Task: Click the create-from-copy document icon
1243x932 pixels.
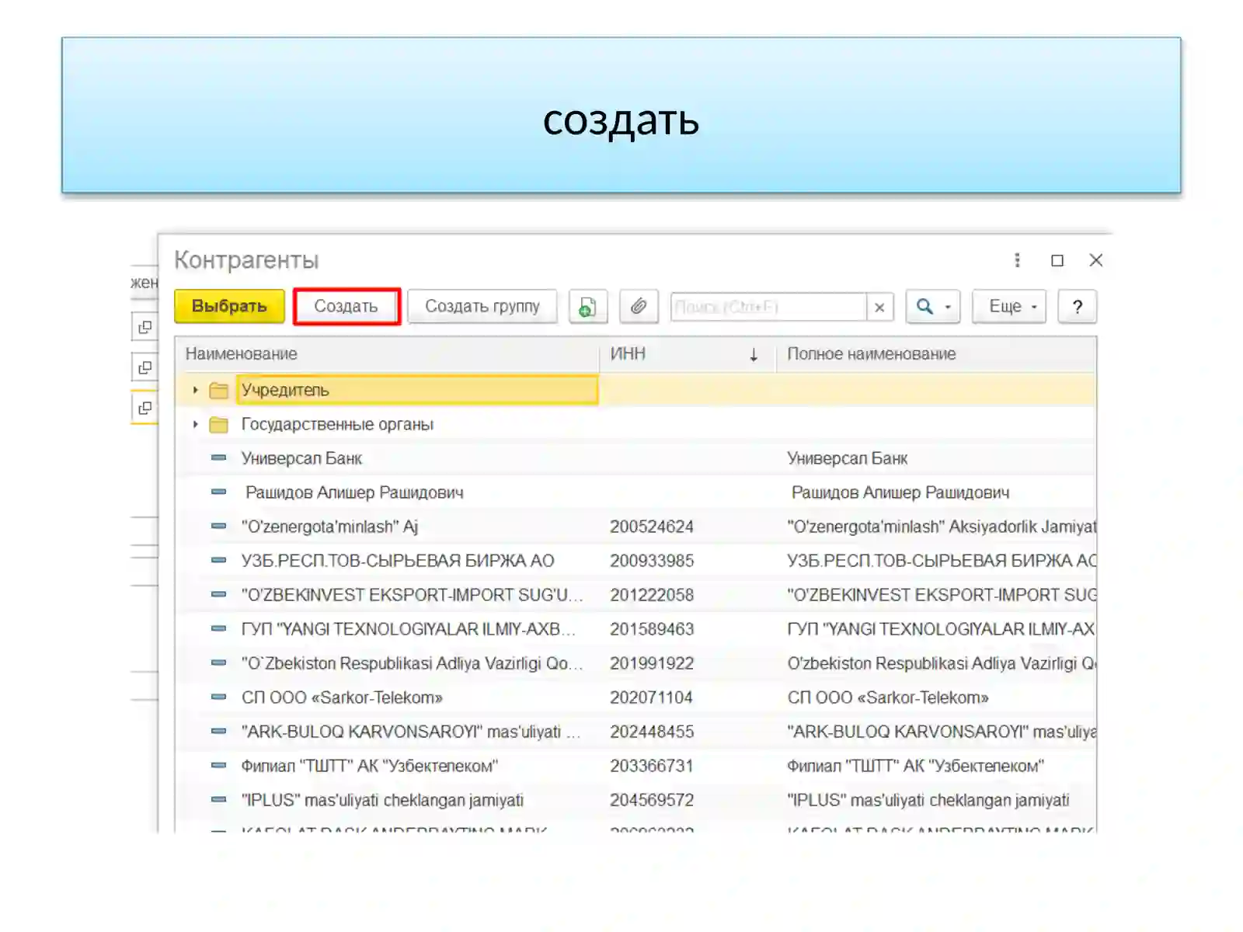Action: click(587, 307)
